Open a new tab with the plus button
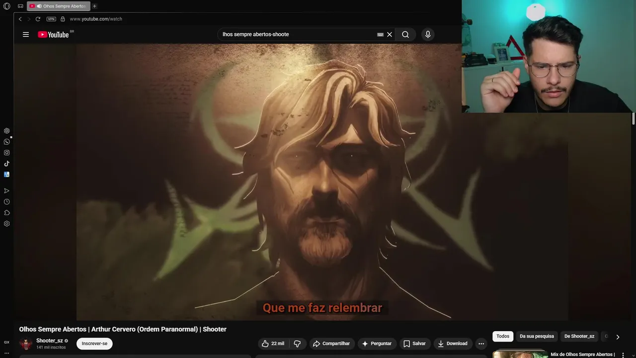Viewport: 636px width, 358px height. [x=94, y=6]
